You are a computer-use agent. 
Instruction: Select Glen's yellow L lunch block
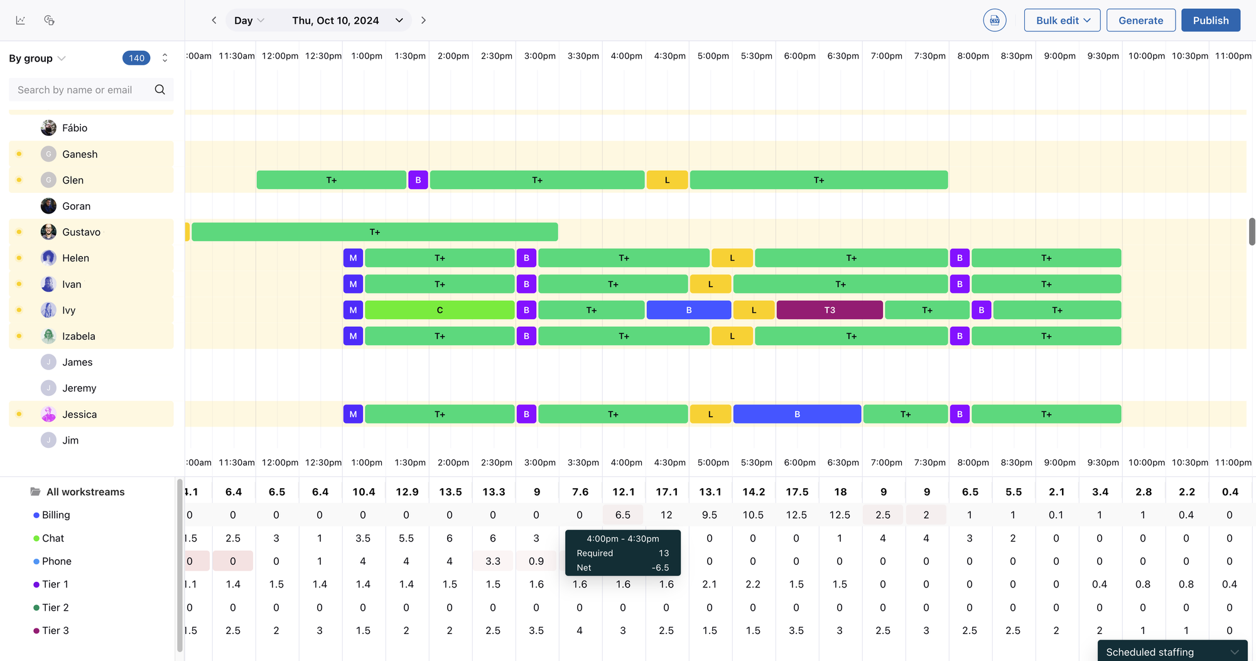pos(667,180)
